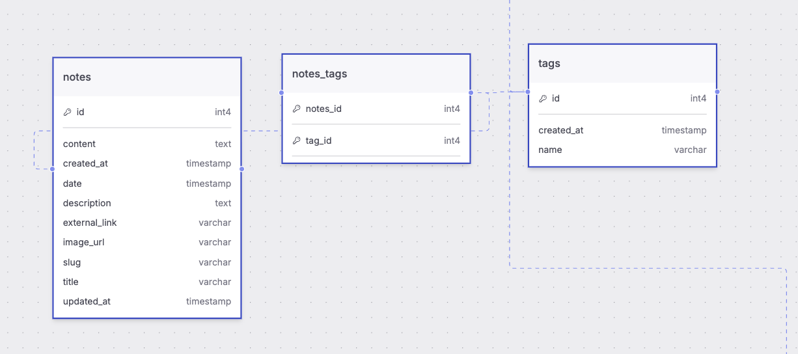Click the varchar type of image_url column
Image resolution: width=798 pixels, height=354 pixels.
[215, 242]
